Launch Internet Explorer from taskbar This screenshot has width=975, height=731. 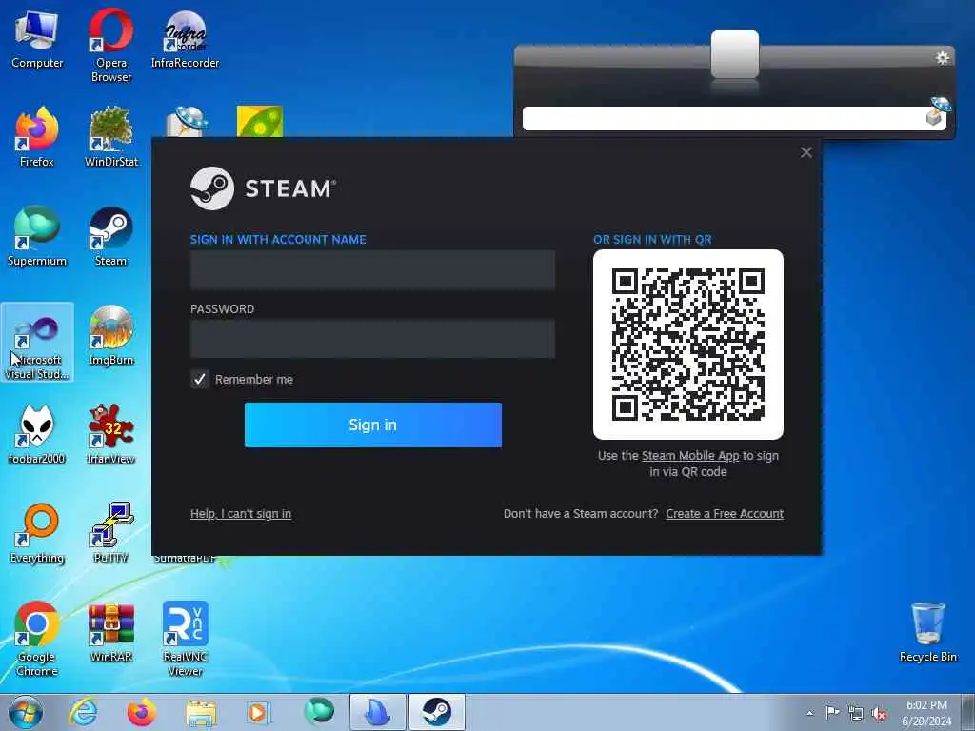[x=83, y=712]
